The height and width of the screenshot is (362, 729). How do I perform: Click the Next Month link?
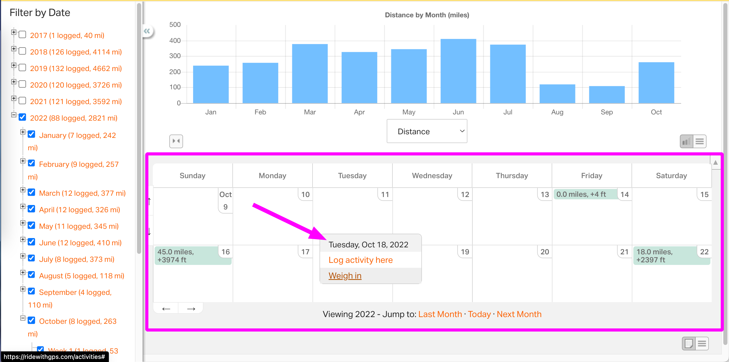click(519, 314)
